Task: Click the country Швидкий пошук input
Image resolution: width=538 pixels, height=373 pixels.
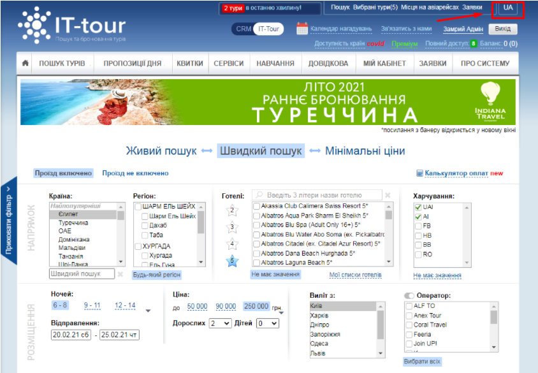Action: [82, 274]
